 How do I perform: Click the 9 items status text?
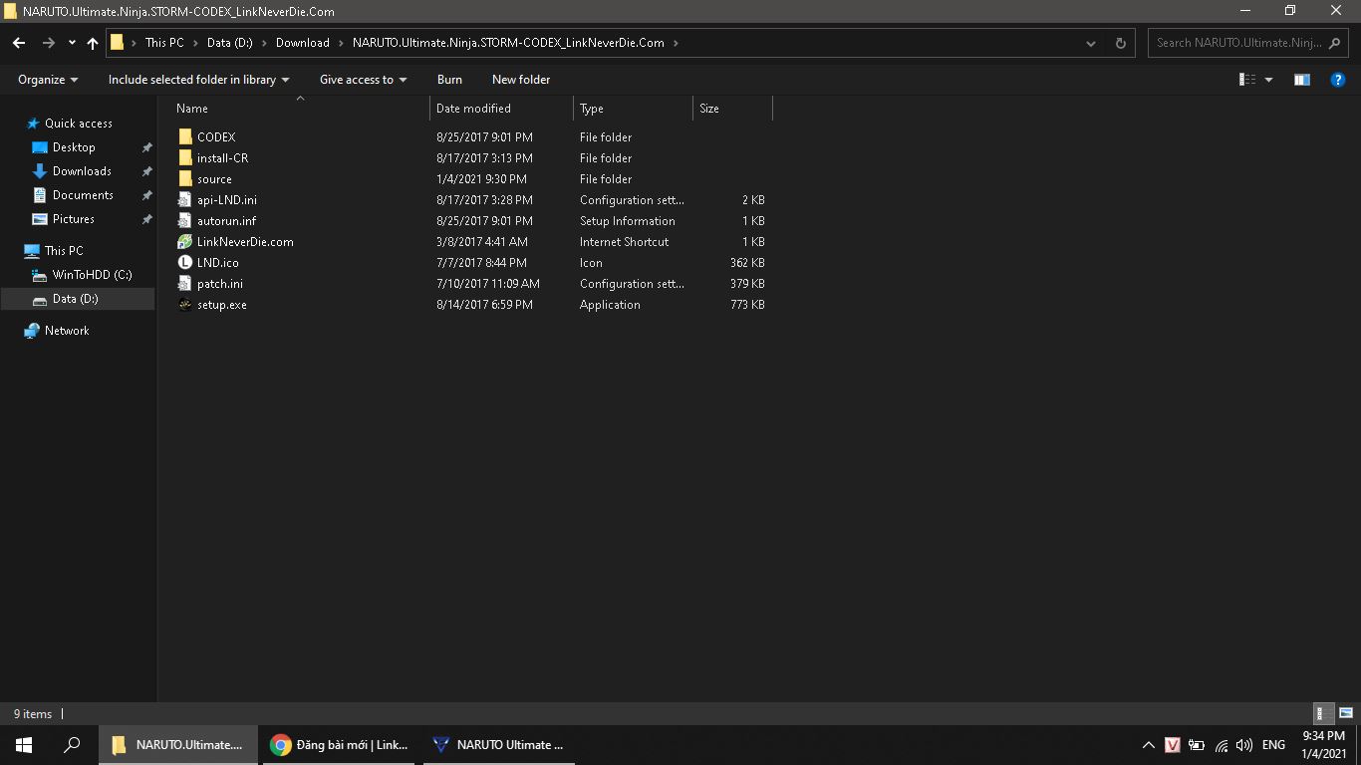point(33,714)
